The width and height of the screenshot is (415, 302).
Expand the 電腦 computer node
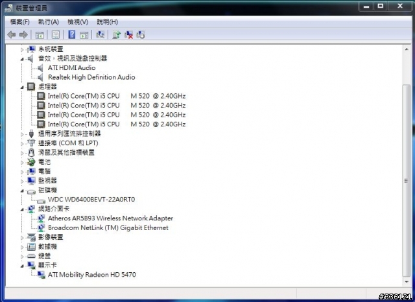(x=22, y=172)
